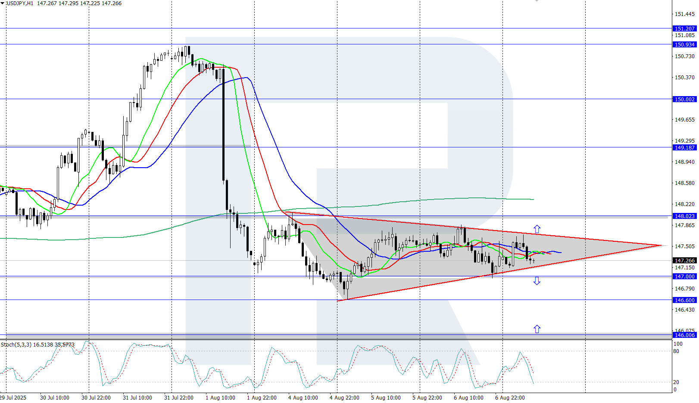Click the 150.730 value on price scale

684,56
